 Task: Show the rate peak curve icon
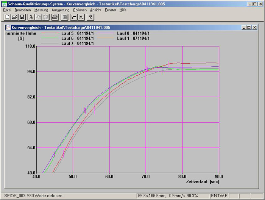point(81,17)
